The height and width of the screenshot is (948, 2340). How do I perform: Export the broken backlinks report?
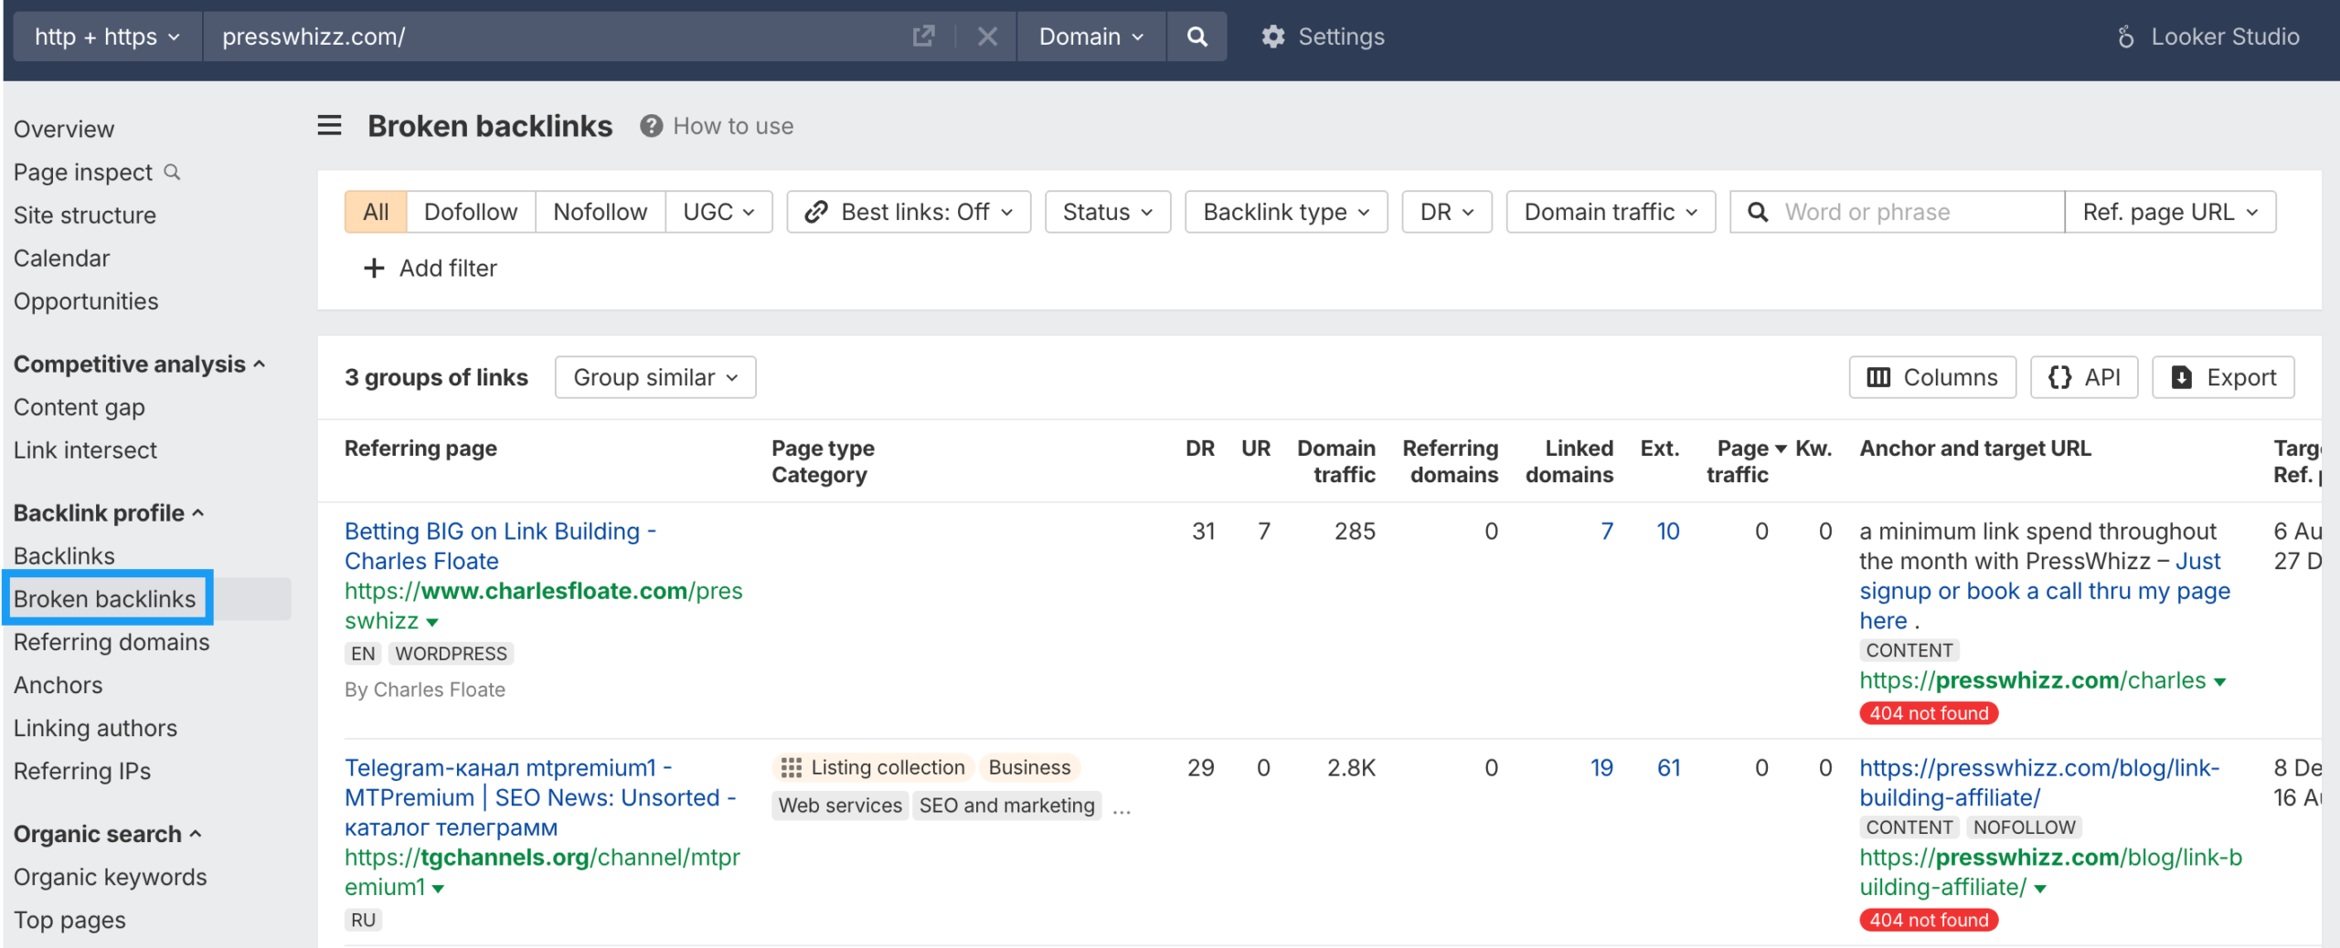(x=2223, y=377)
